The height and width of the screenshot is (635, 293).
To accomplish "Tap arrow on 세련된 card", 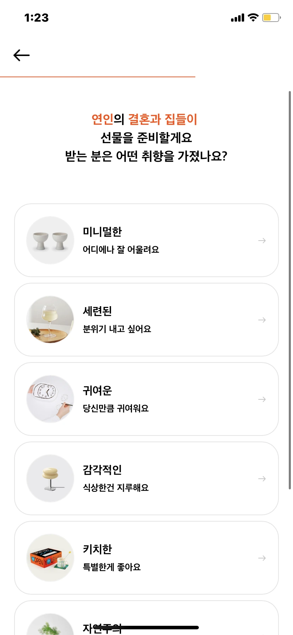I will click(x=262, y=320).
